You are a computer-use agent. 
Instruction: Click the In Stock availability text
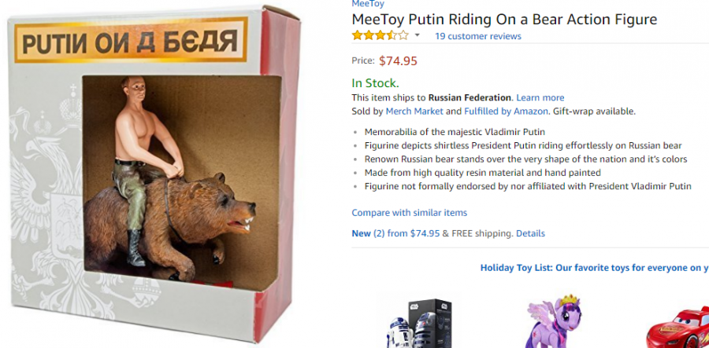pyautogui.click(x=375, y=83)
